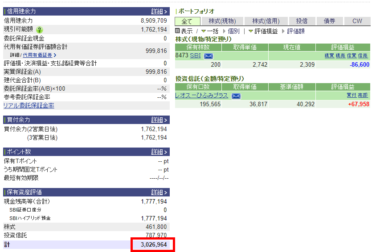Open the 代用有価証券 details link

point(37,55)
